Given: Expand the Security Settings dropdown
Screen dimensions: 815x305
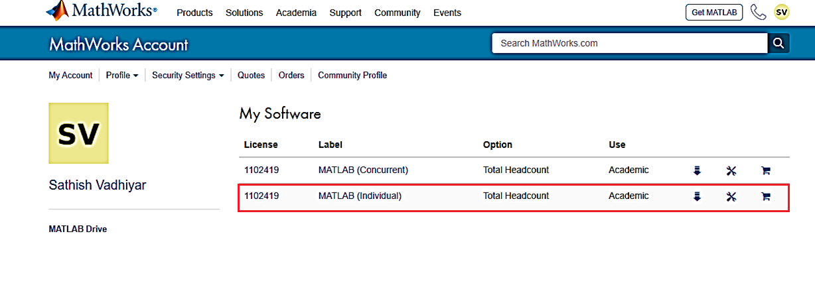Looking at the screenshot, I should click(x=188, y=76).
